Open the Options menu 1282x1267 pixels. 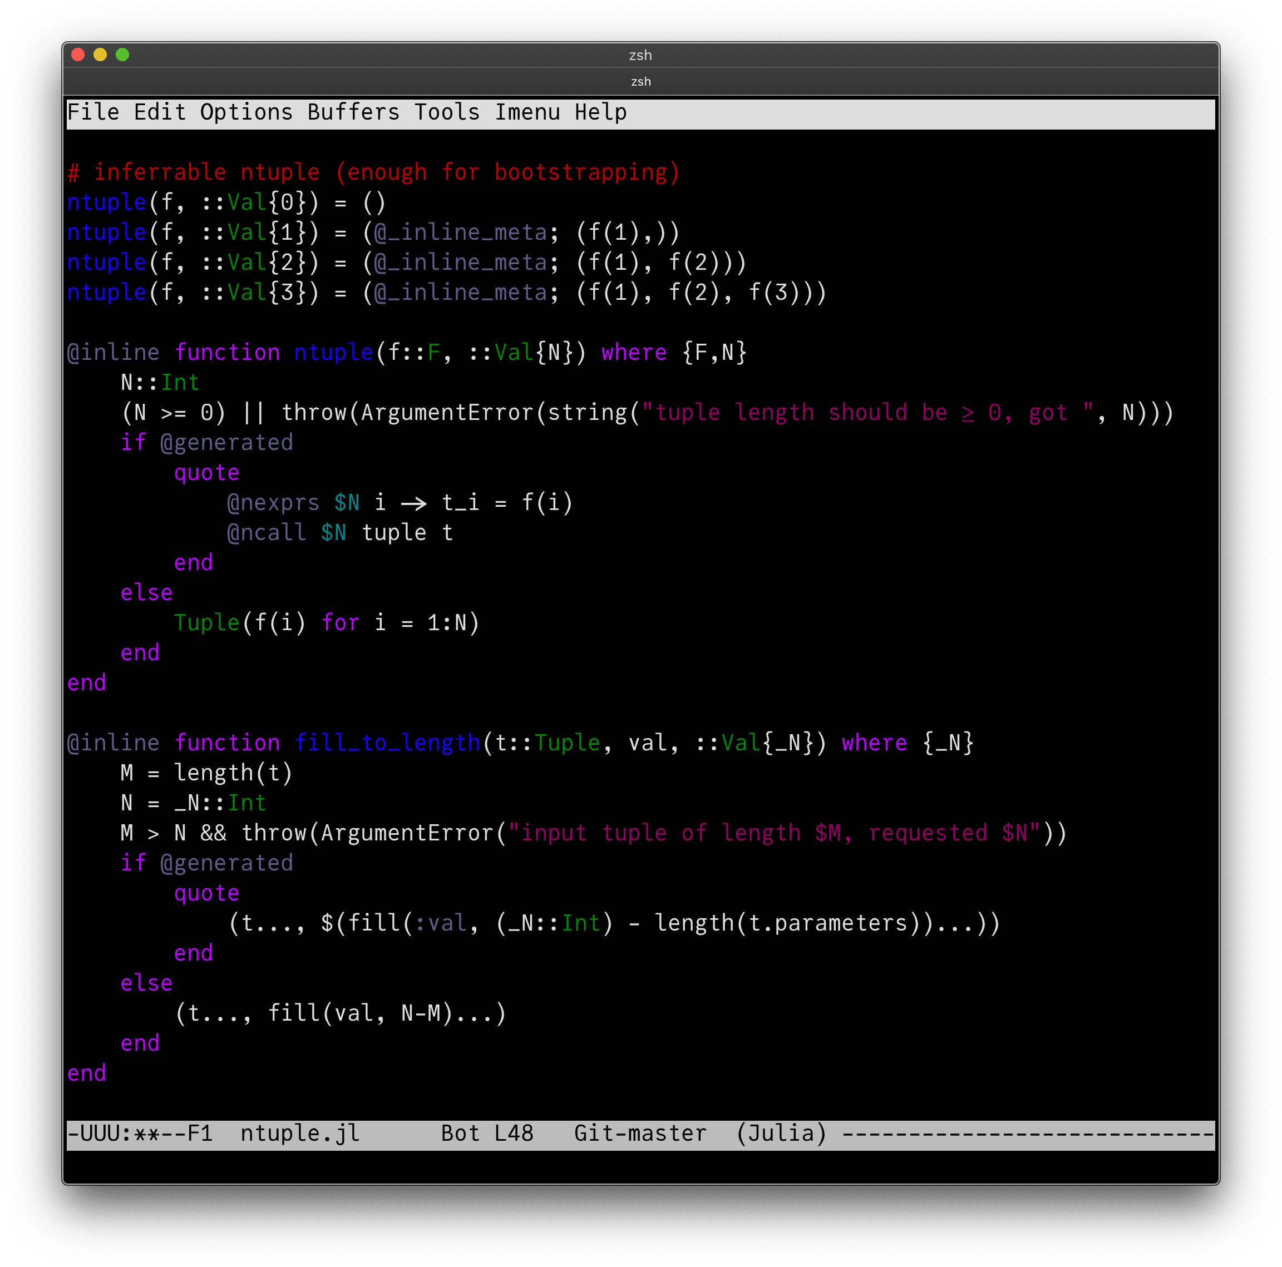click(x=246, y=112)
